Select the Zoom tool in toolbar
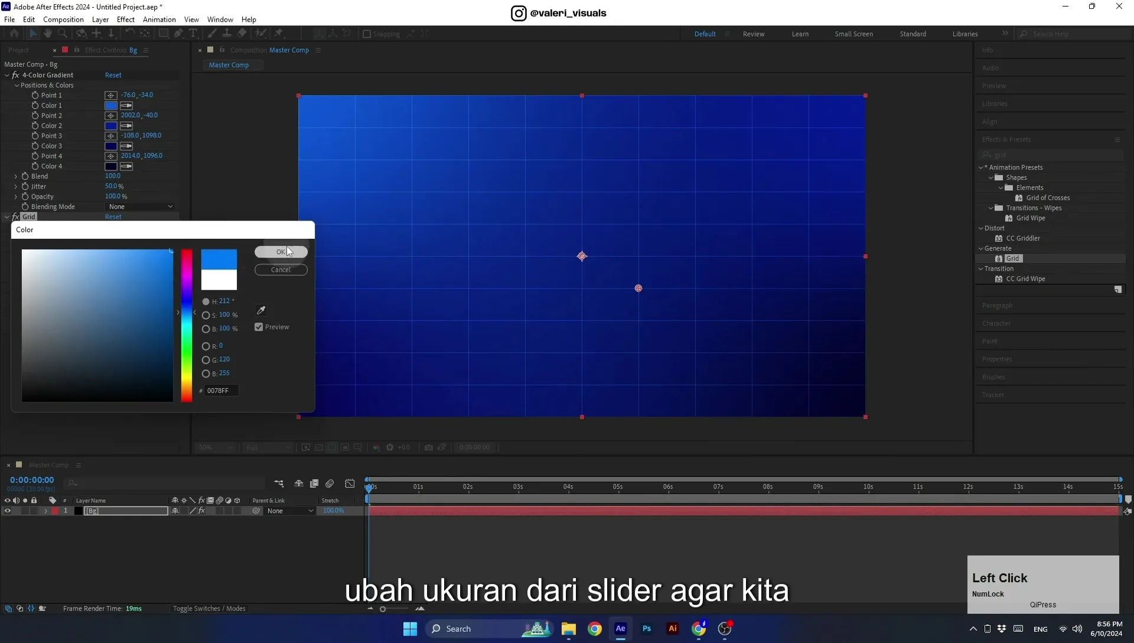The height and width of the screenshot is (643, 1134). click(63, 34)
